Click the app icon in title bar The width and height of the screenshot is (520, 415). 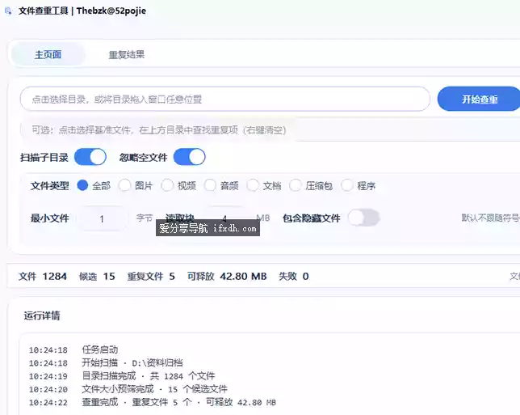point(8,11)
